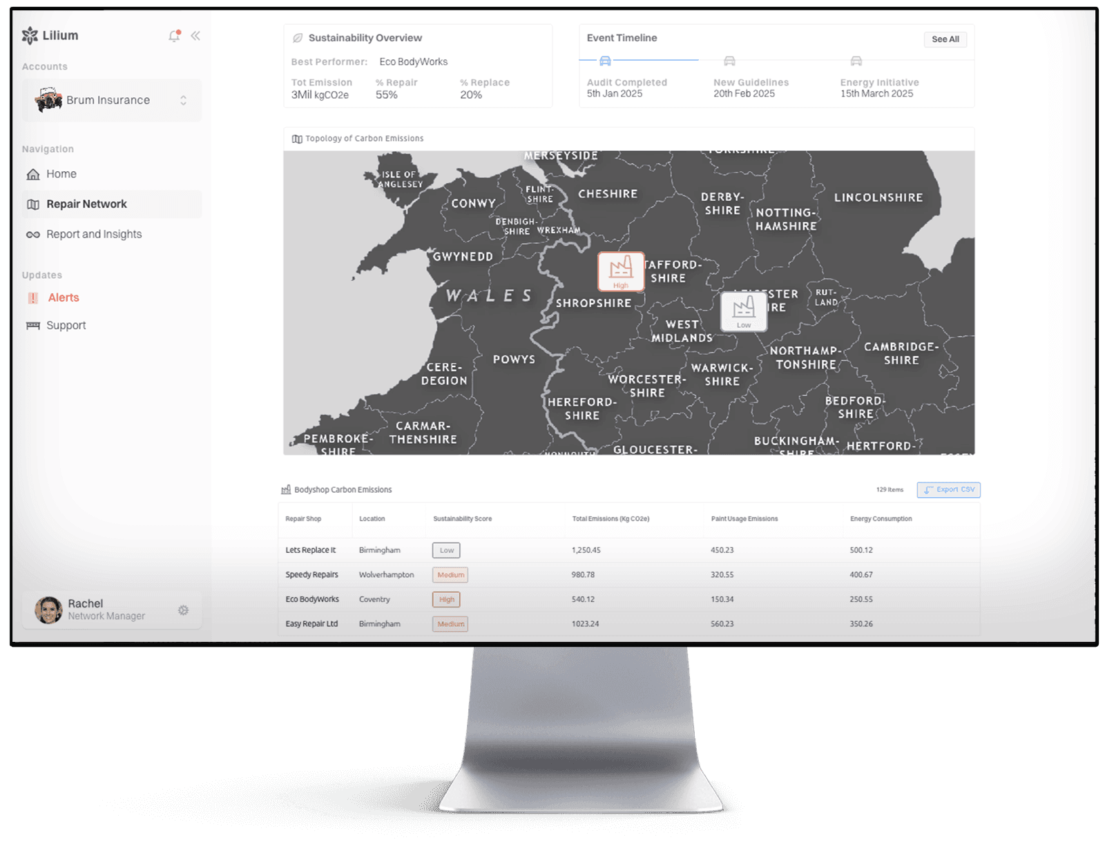Click the red Alerts icon

(x=32, y=298)
